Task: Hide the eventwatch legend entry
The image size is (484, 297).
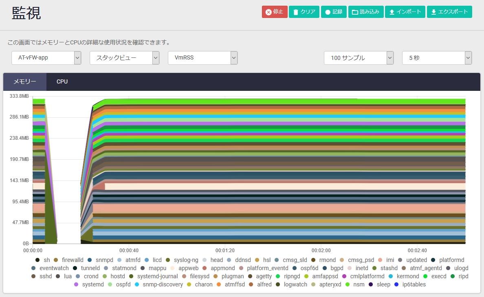Action: point(50,268)
